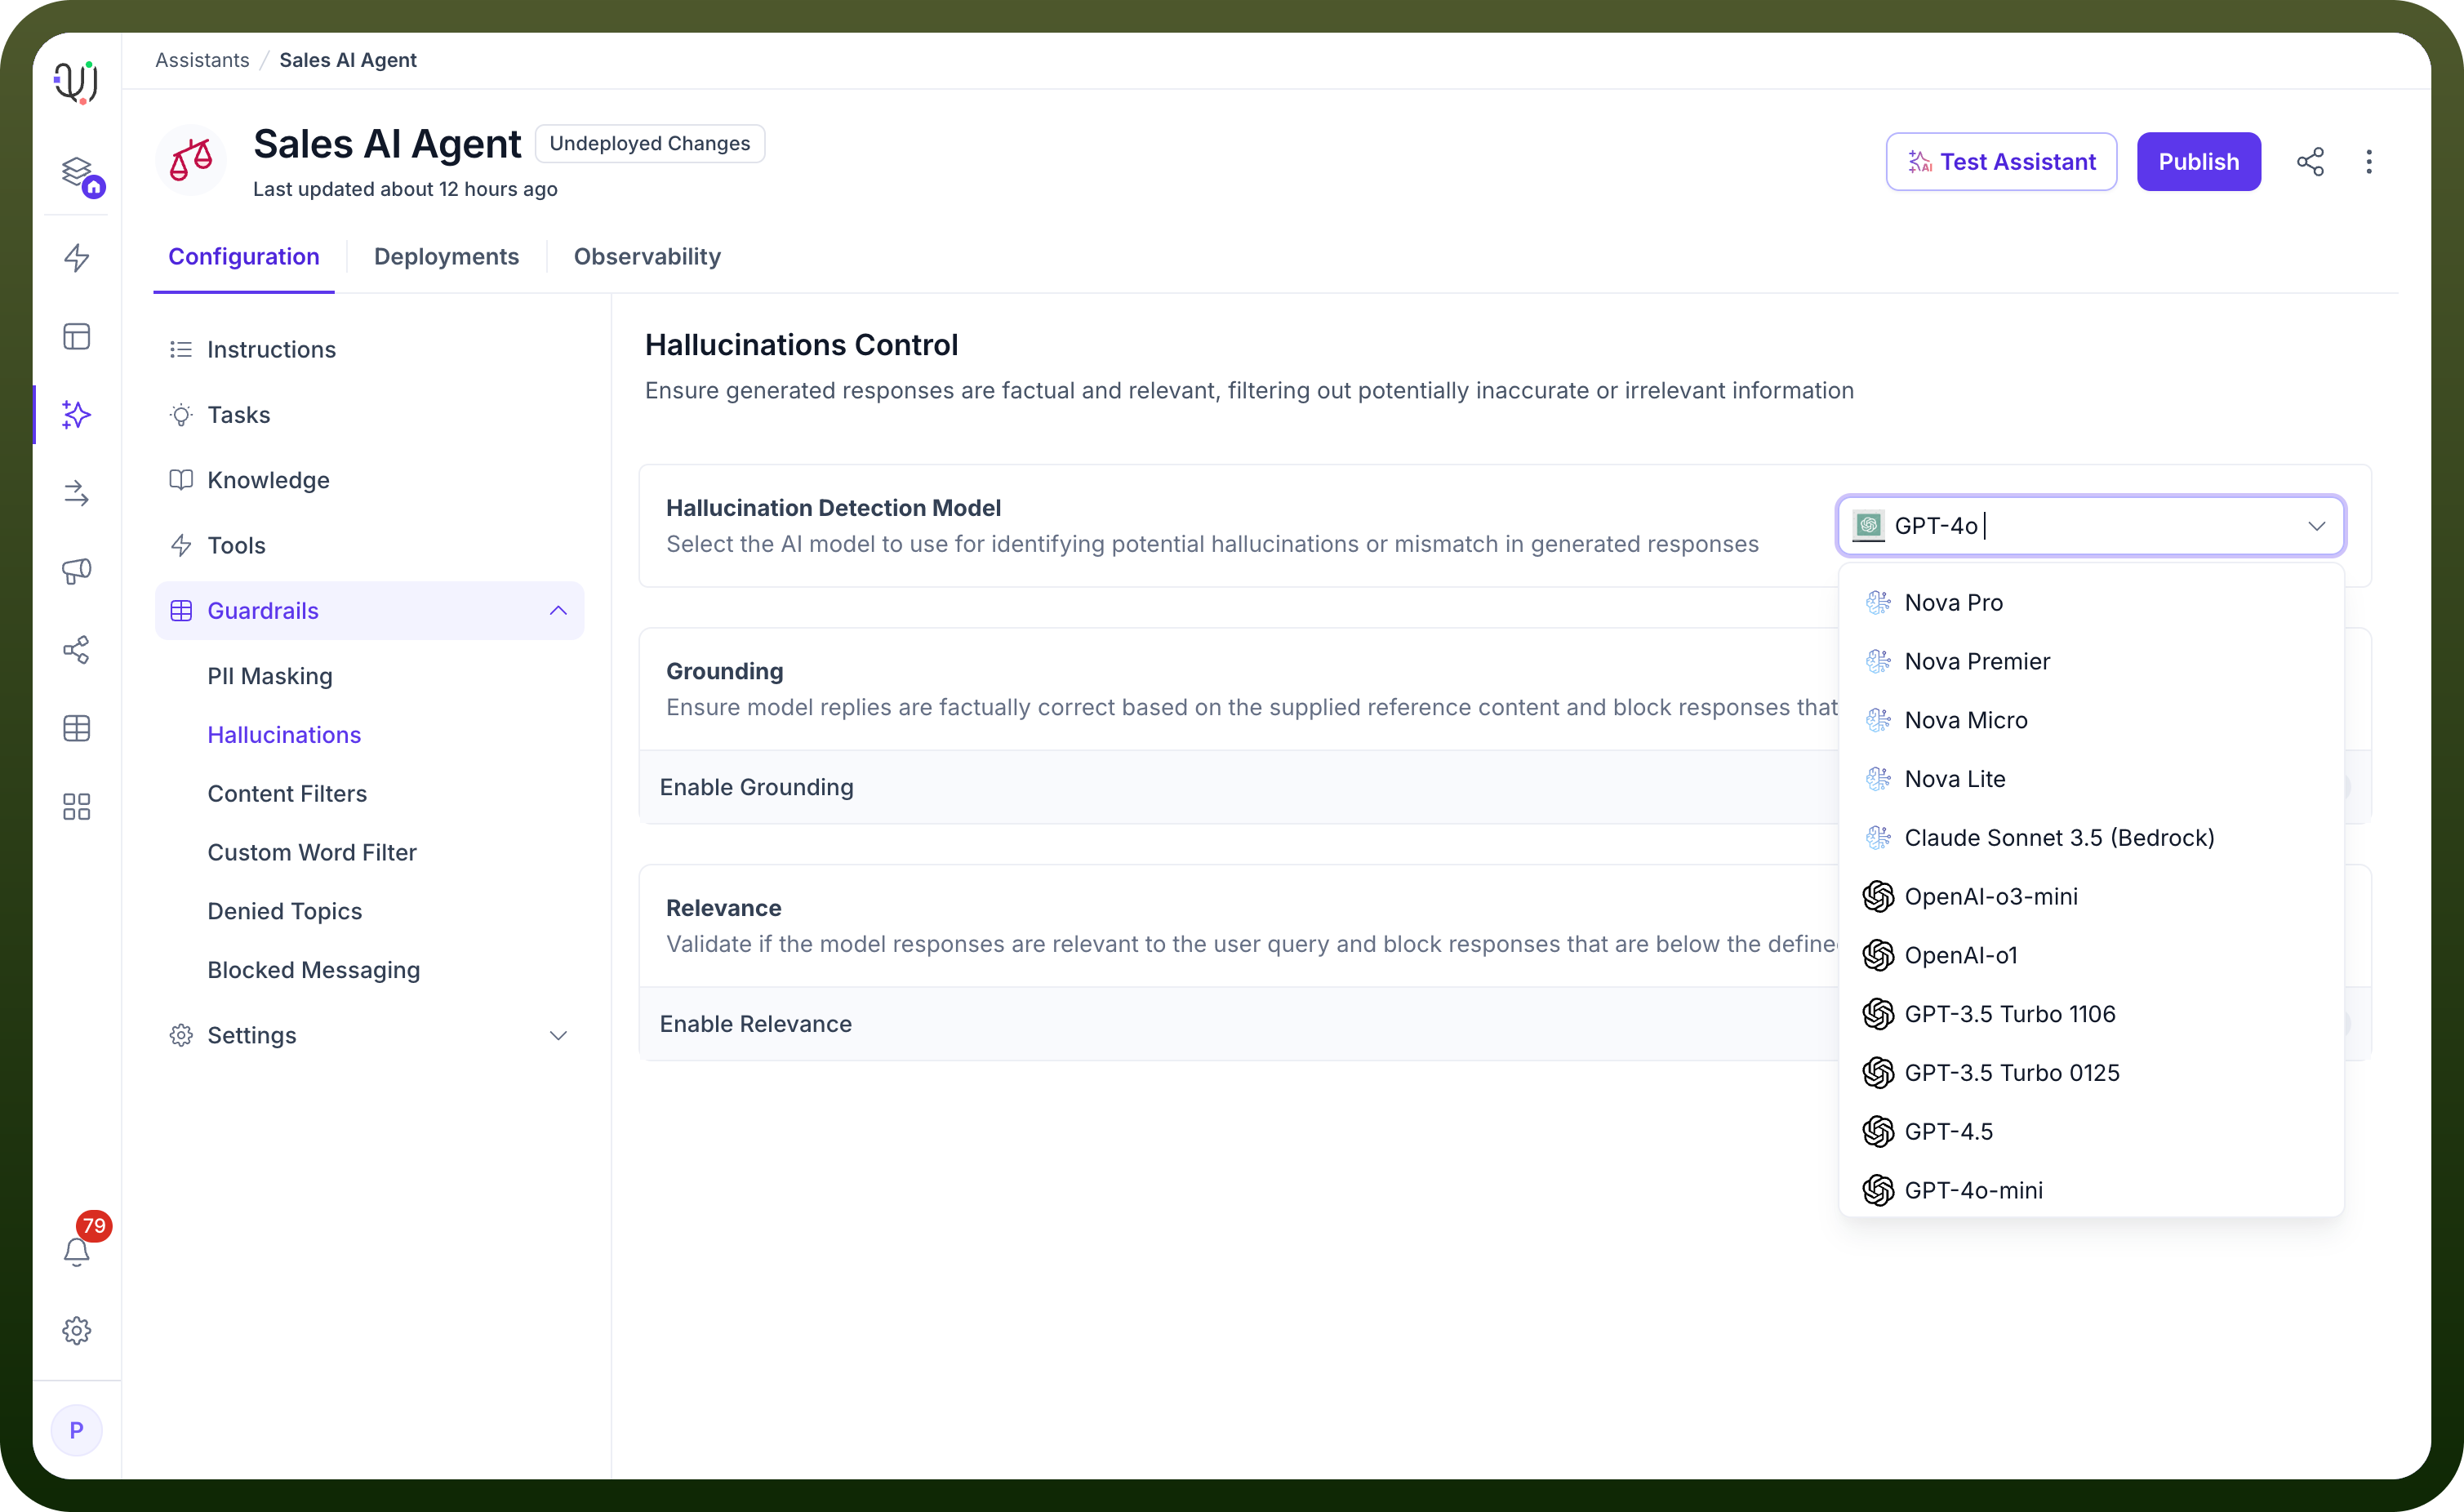The image size is (2464, 1512).
Task: Switch to the Observability tab
Action: [647, 257]
